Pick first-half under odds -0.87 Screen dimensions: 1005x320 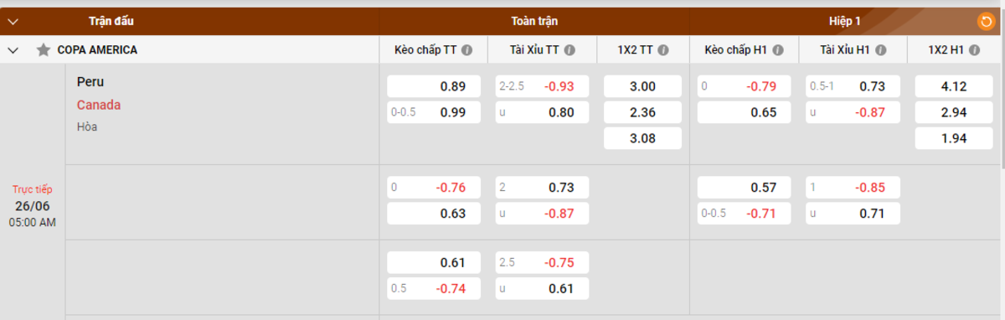click(853, 112)
